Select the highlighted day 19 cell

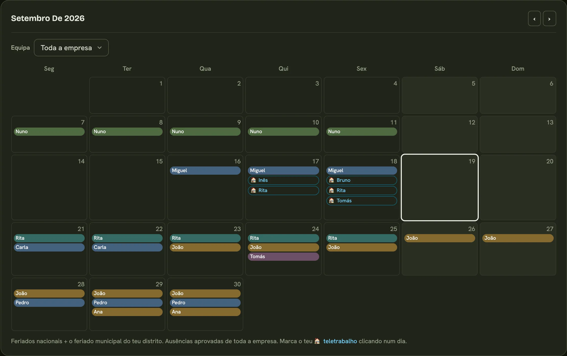click(439, 187)
